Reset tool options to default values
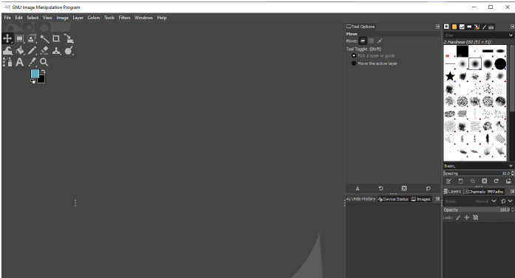Image resolution: width=515 pixels, height=278 pixels. pos(428,188)
